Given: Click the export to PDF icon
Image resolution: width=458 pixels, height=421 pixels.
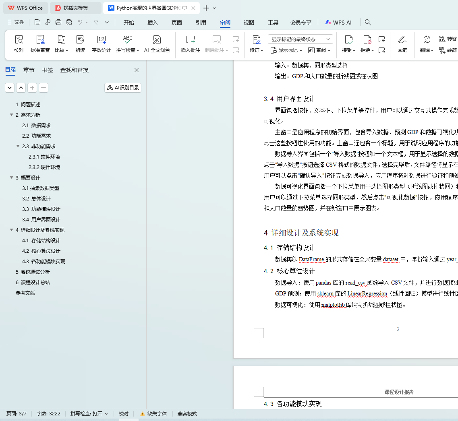Looking at the screenshot, I should pyautogui.click(x=48, y=22).
